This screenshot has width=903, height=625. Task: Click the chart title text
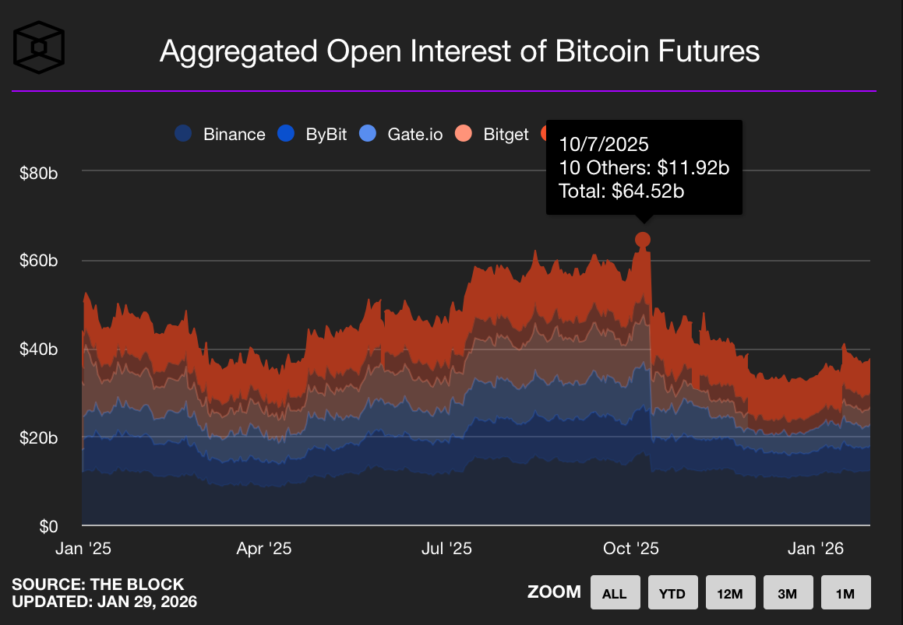(x=459, y=51)
